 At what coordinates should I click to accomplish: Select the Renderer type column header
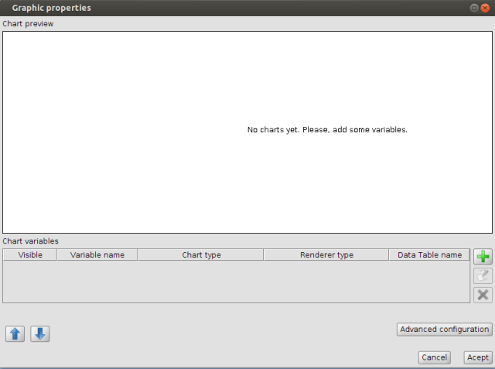[x=326, y=255]
